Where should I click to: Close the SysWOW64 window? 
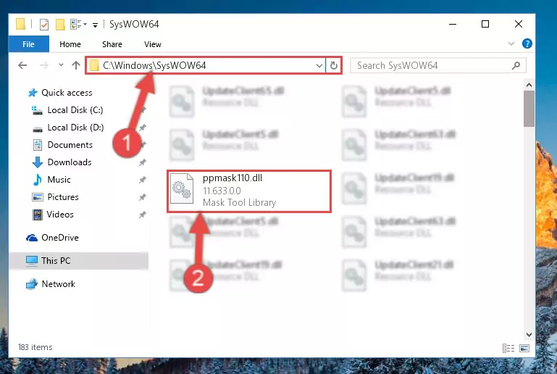(519, 24)
